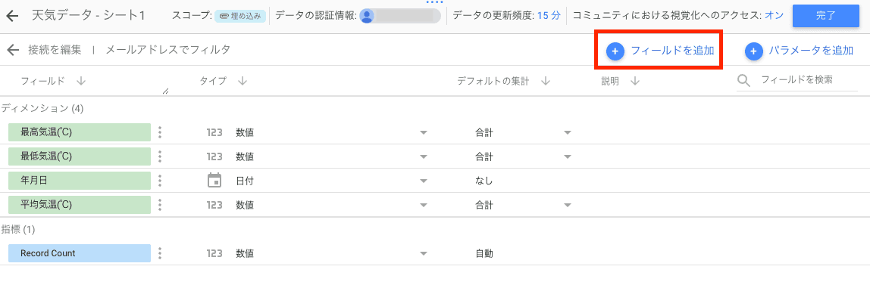The width and height of the screenshot is (870, 285).
Task: Open aggregation dropdown for 平均気温(℃)
Action: point(567,206)
